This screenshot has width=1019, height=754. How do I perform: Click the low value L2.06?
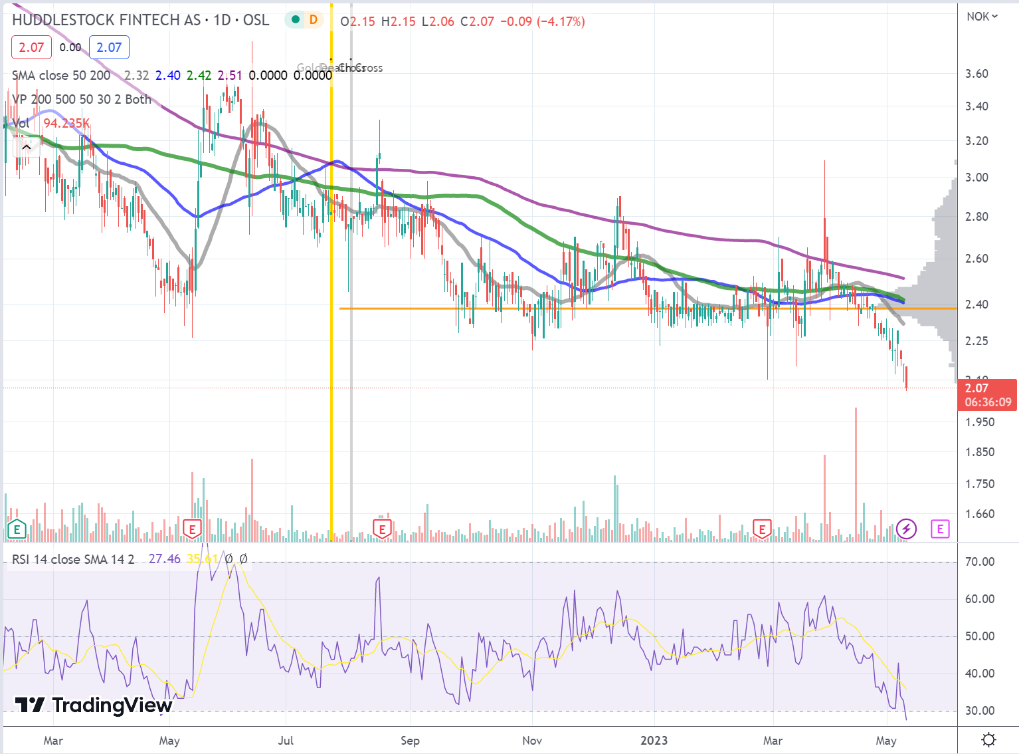coord(438,21)
